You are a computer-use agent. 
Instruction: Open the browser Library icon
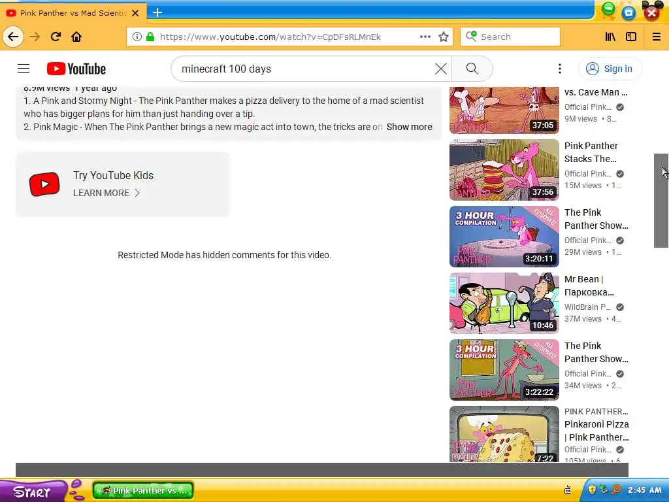611,37
